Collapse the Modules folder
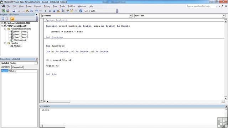228x128 pixels. click(x=5, y=43)
